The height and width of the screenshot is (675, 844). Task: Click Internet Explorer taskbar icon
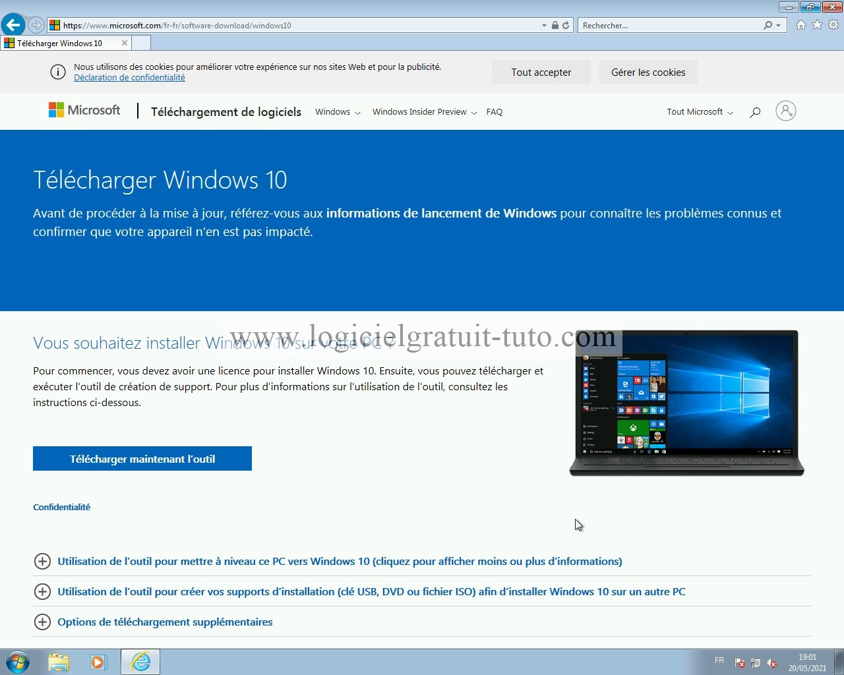[x=140, y=662]
